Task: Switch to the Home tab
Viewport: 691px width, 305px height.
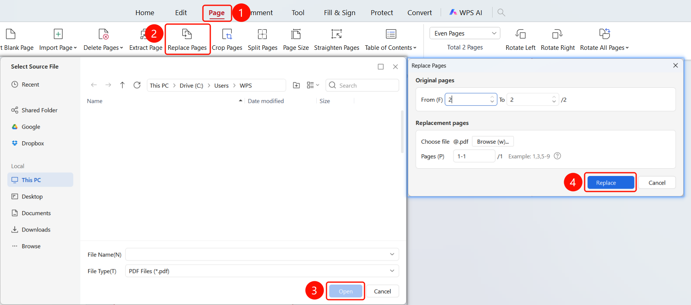Action: tap(145, 13)
